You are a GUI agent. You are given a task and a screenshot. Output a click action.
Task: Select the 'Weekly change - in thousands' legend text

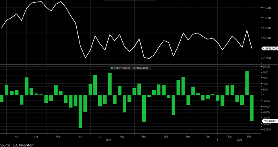click(x=131, y=68)
